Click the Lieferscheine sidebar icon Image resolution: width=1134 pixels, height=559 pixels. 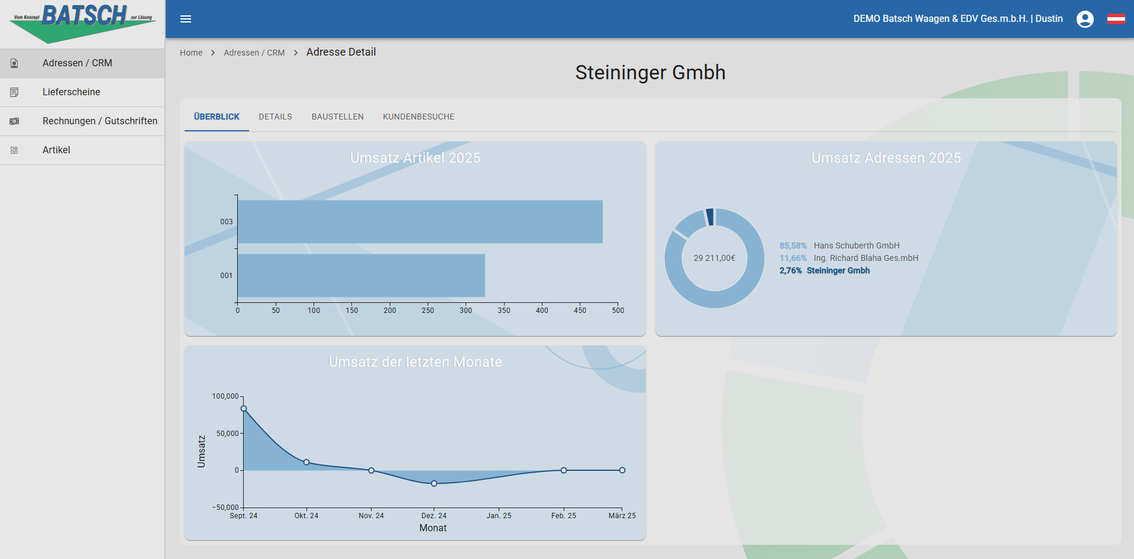click(14, 92)
